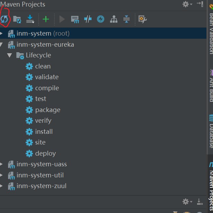The image size is (213, 213).
Task: Click gear icon next to package
Action: pos(29,110)
